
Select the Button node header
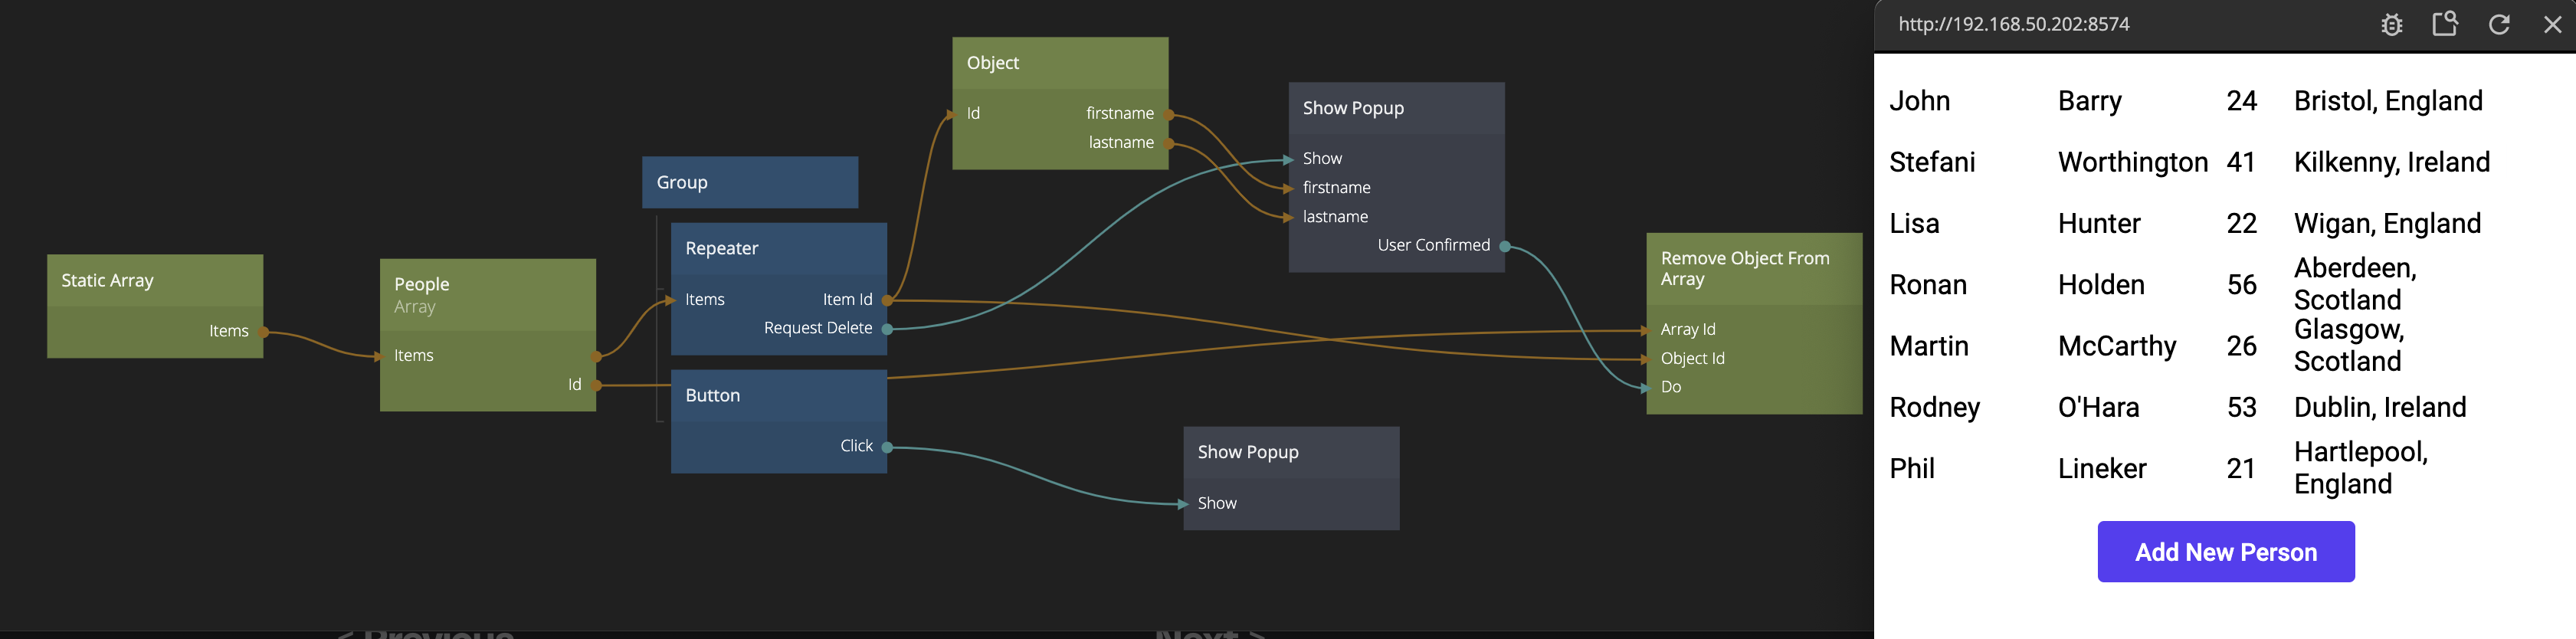778,395
